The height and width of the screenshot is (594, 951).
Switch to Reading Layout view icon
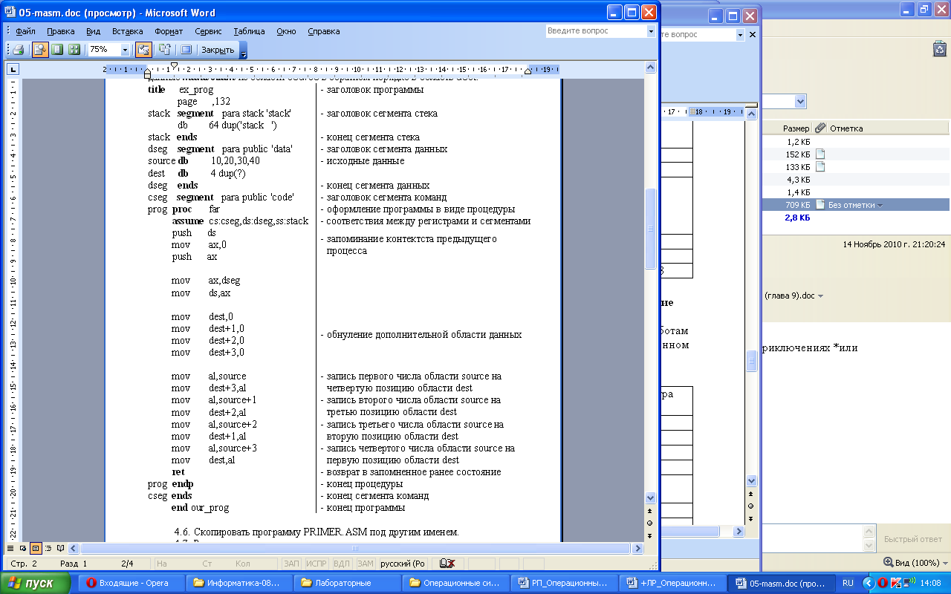point(60,548)
